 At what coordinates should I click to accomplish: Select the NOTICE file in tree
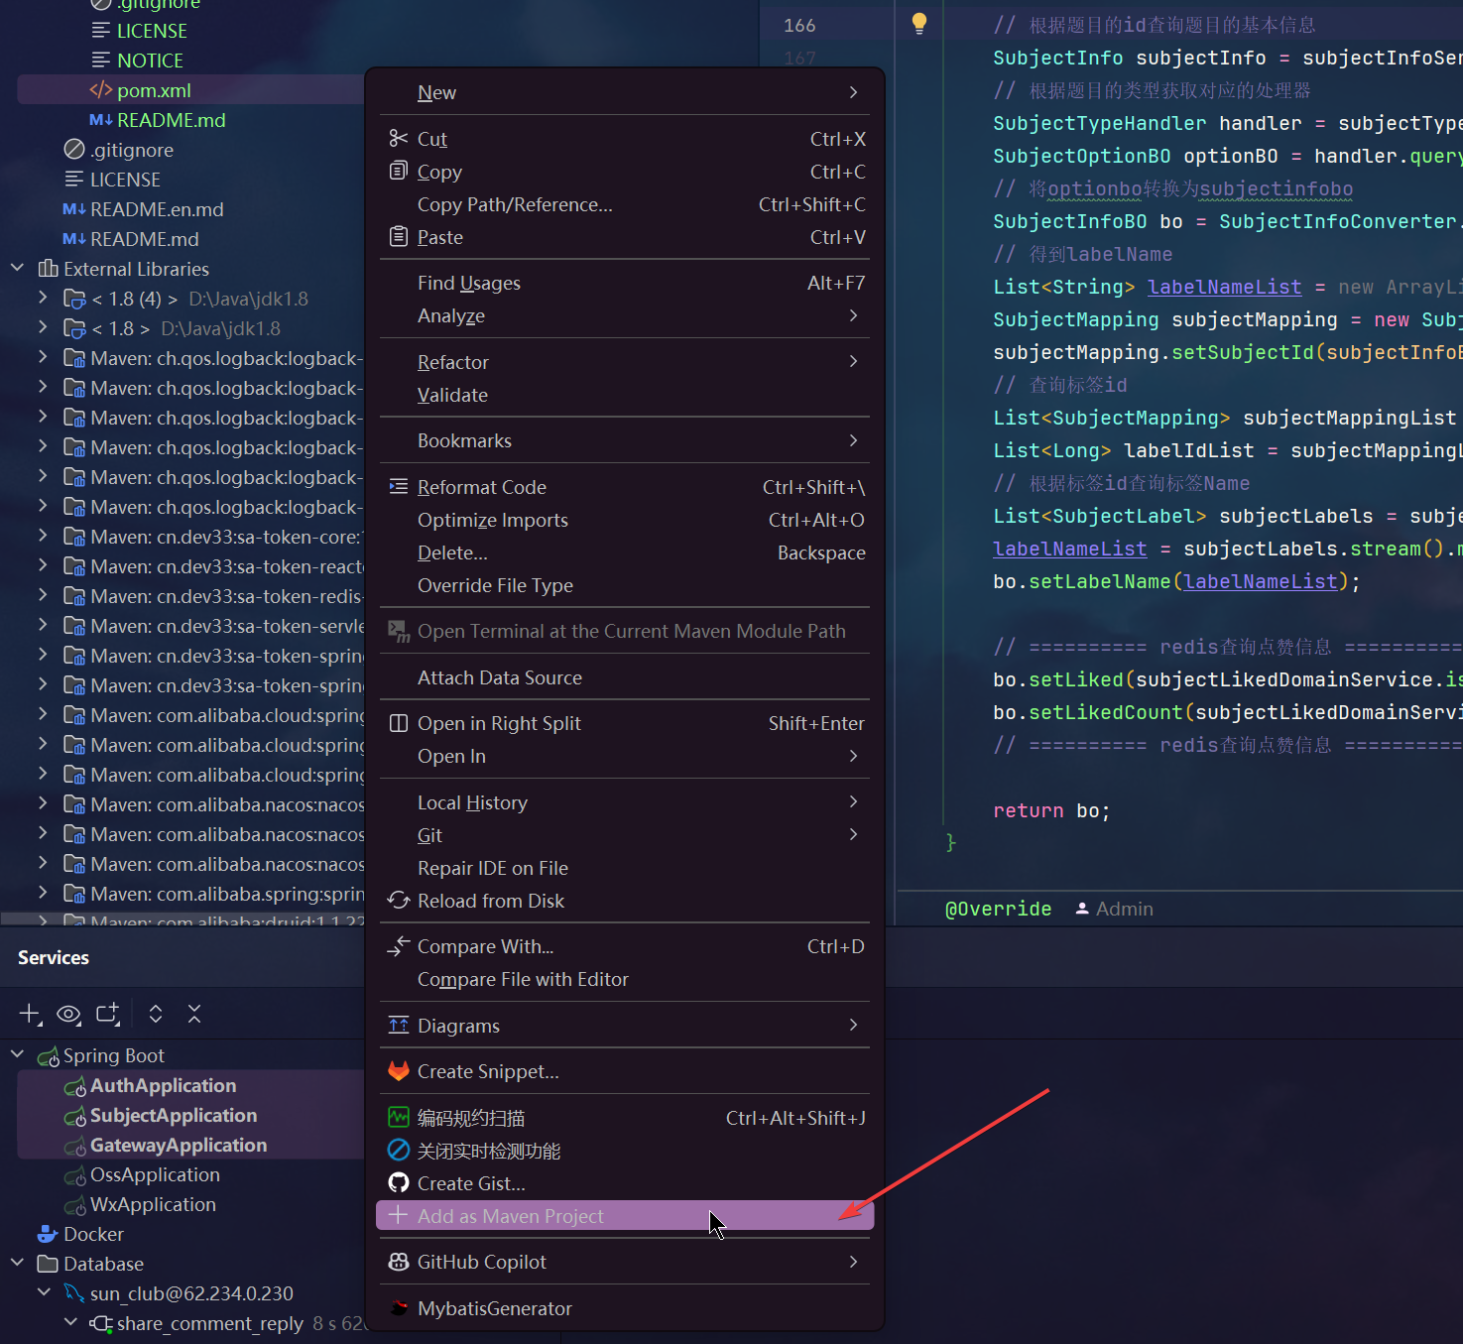pyautogui.click(x=150, y=61)
